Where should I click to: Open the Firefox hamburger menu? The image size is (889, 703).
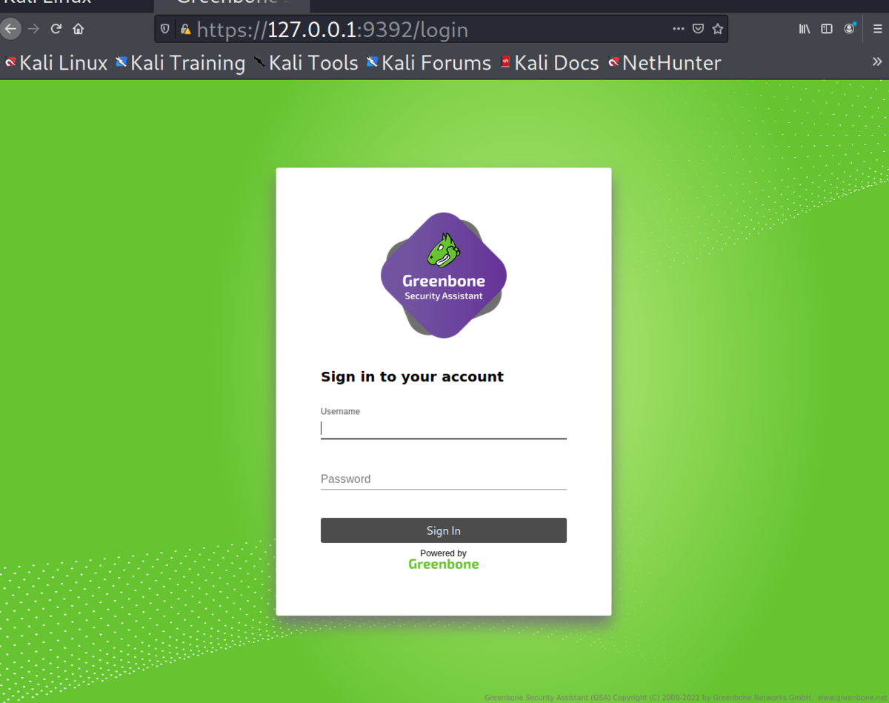pos(877,29)
